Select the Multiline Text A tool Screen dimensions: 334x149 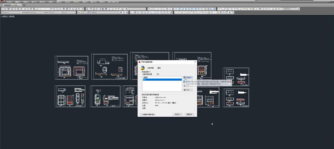230,12
